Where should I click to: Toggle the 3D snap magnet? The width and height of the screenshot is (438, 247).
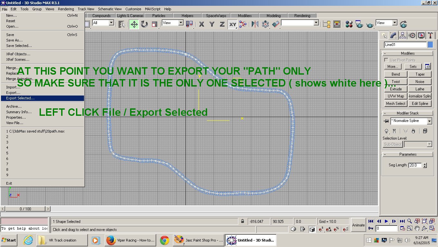coord(321,229)
